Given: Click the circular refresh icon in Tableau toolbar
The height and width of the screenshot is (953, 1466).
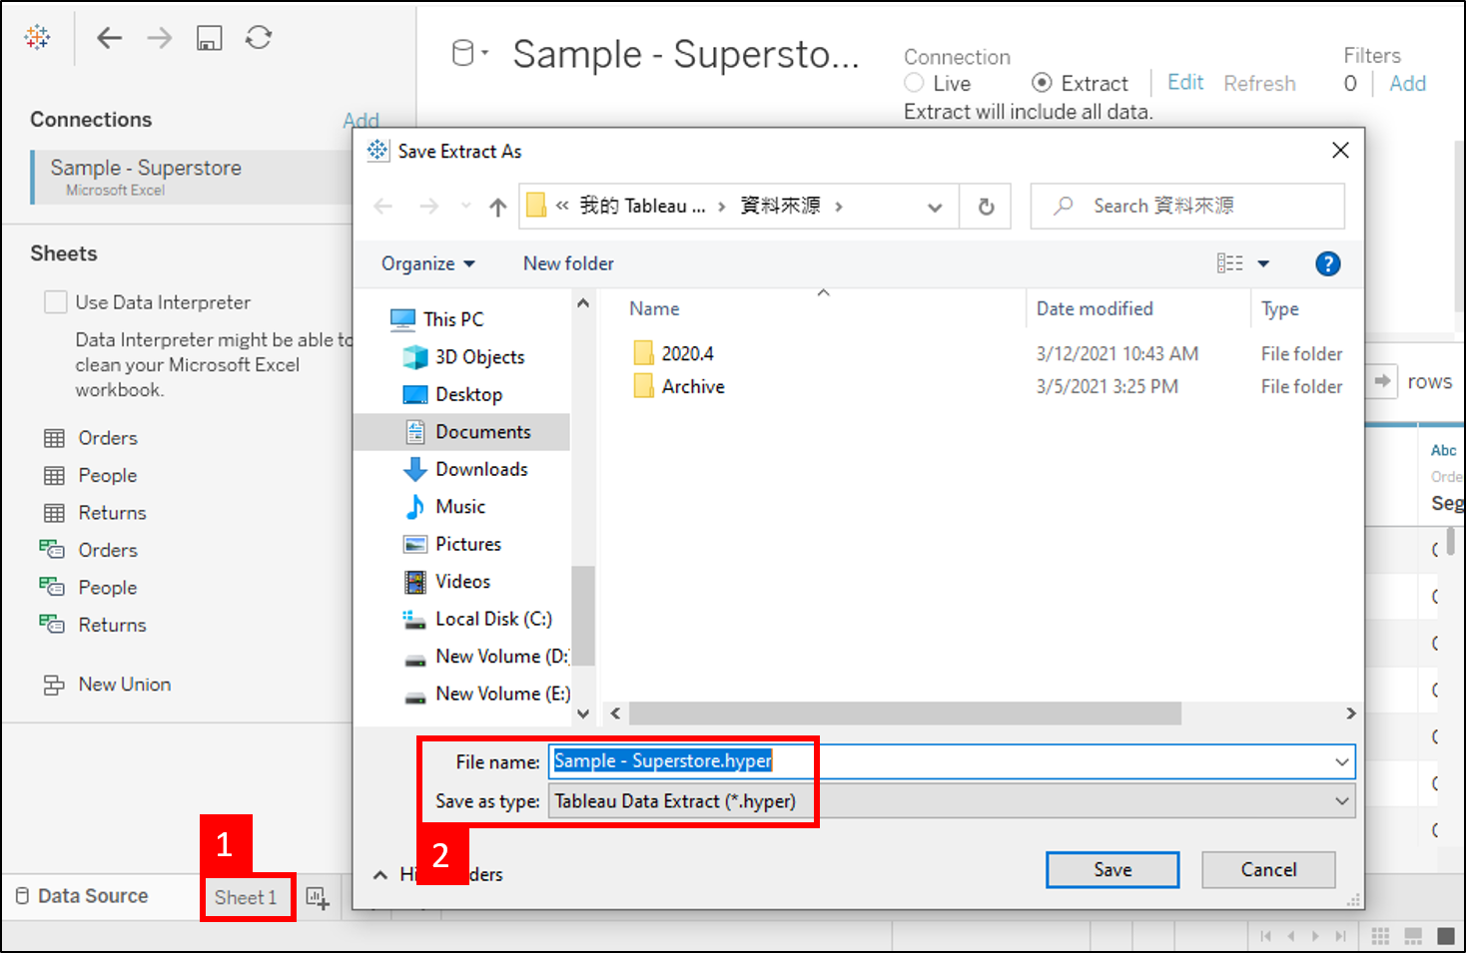Looking at the screenshot, I should coord(259,37).
